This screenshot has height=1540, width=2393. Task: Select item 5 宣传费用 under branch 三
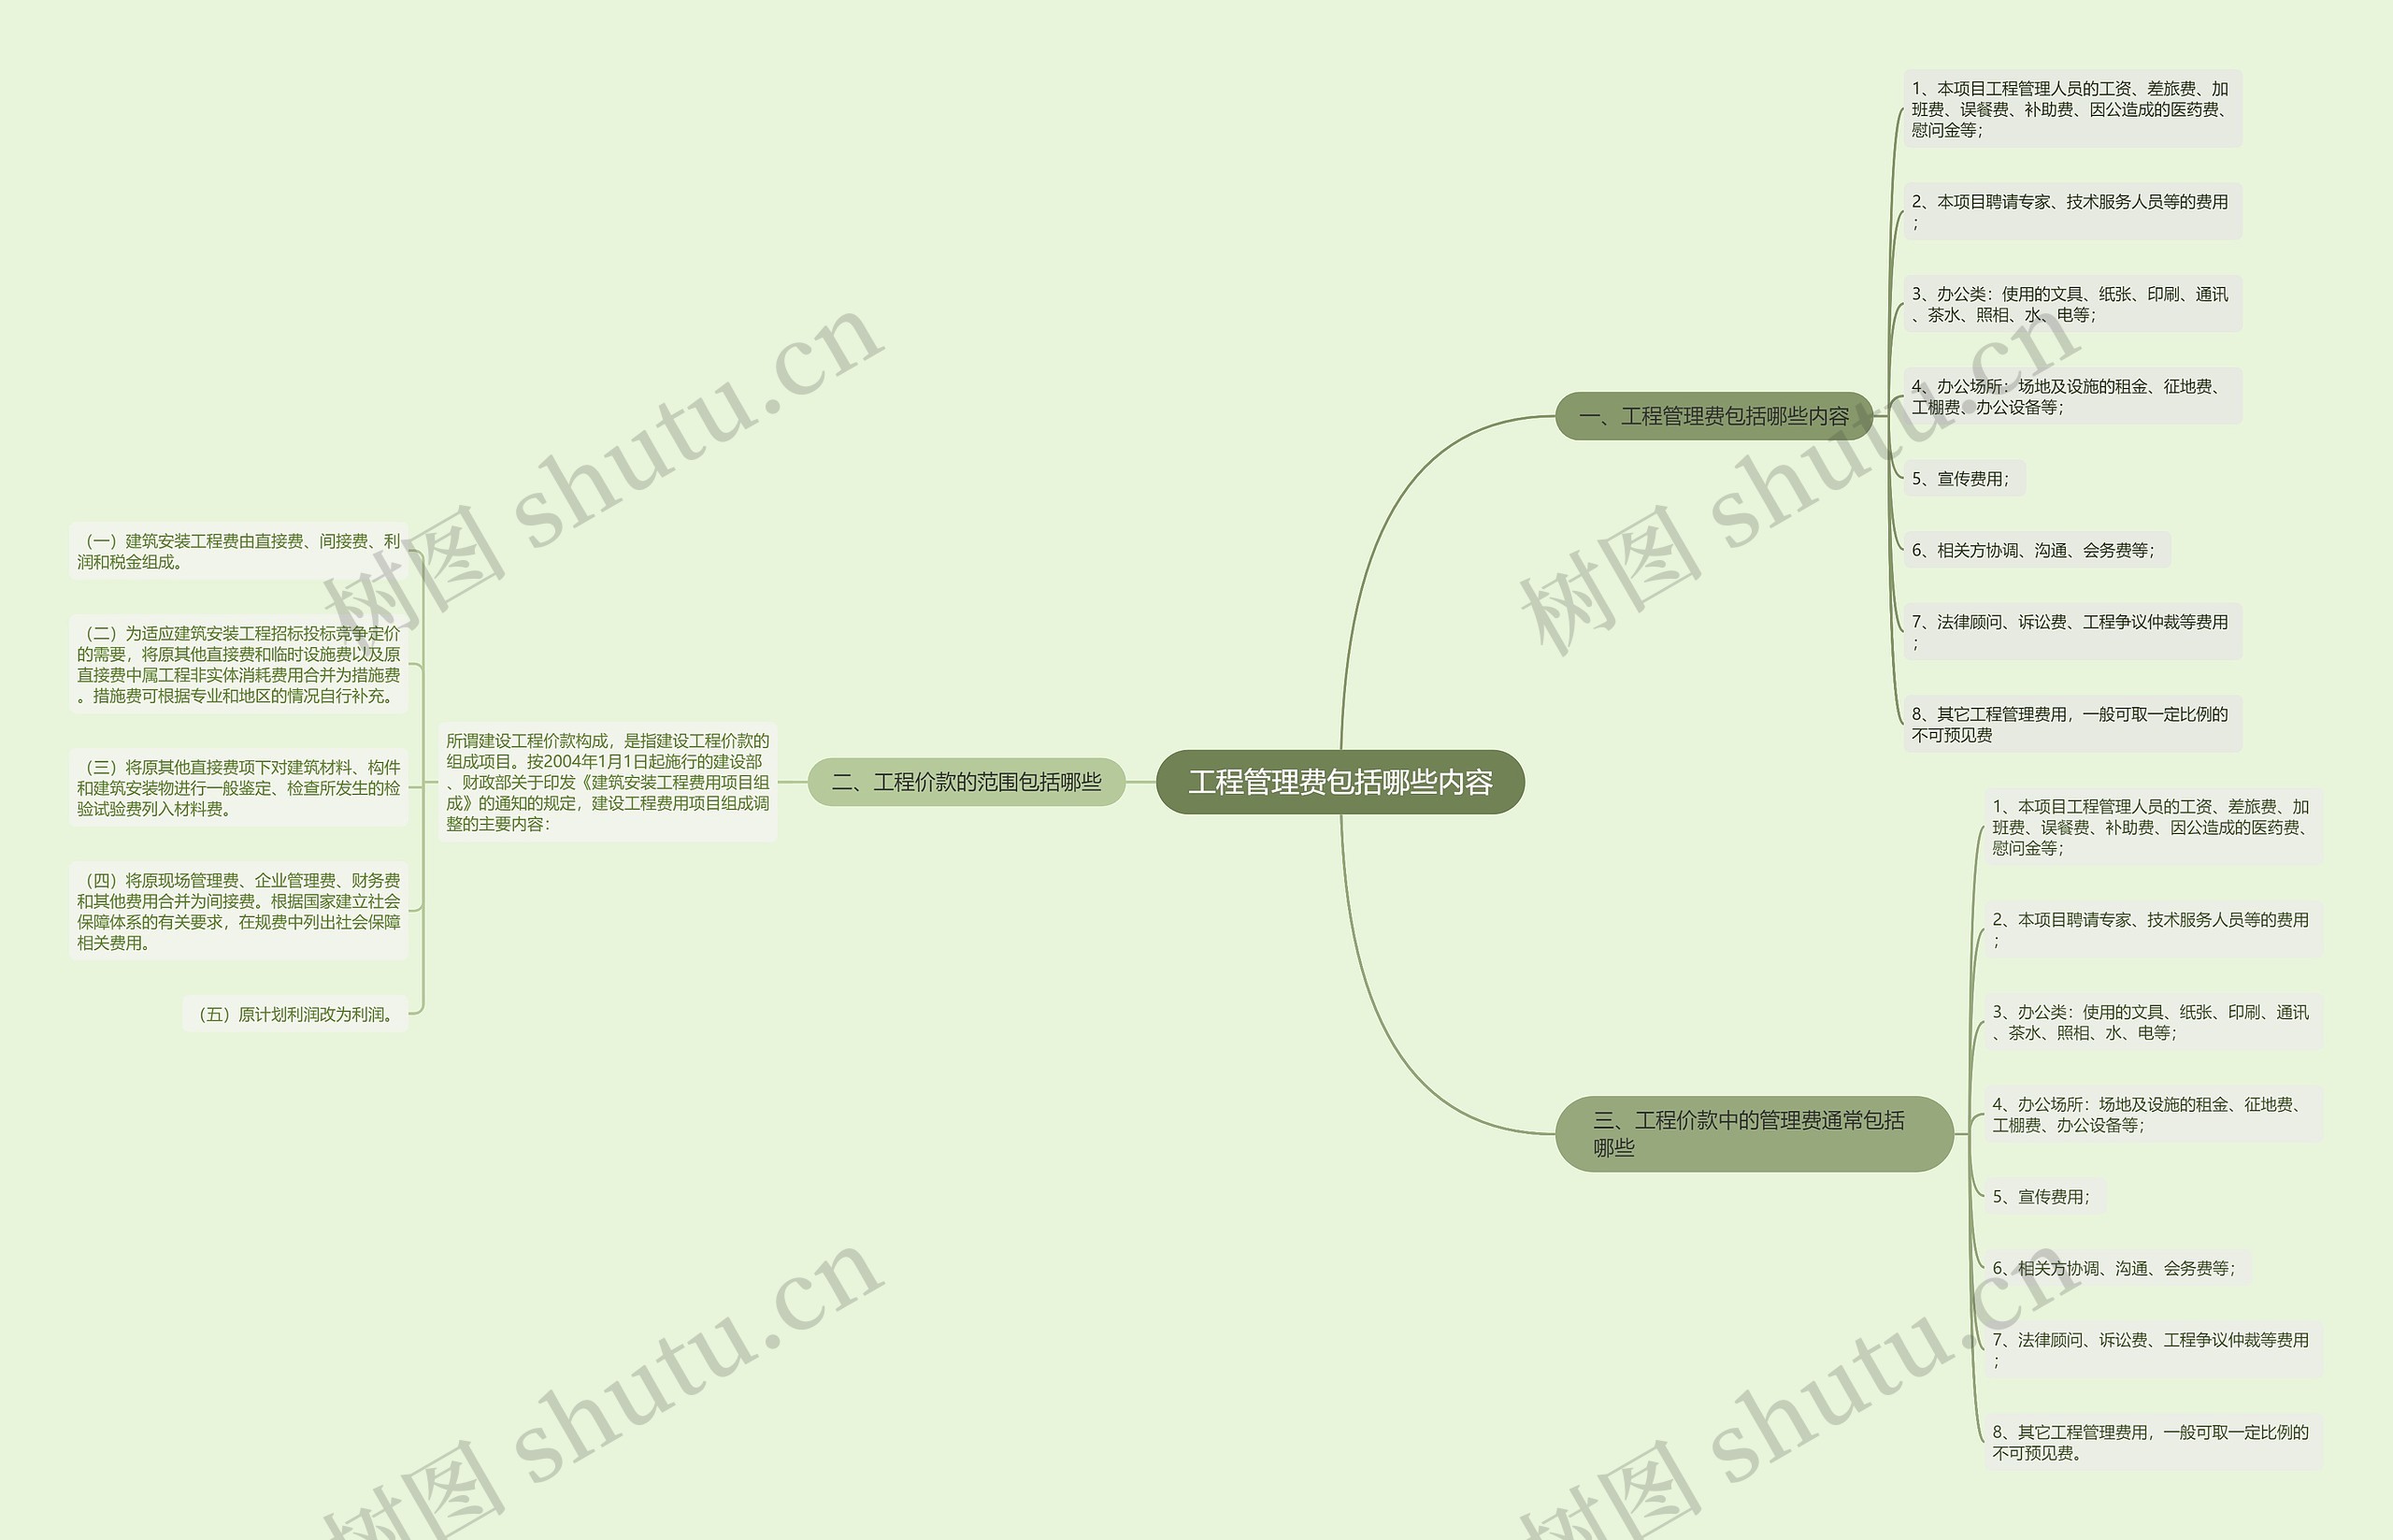(2044, 1196)
